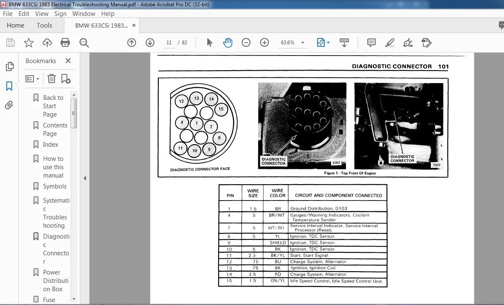This screenshot has width=504, height=305.
Task: Open Page Thumbnails panel icon
Action: pos(9,67)
